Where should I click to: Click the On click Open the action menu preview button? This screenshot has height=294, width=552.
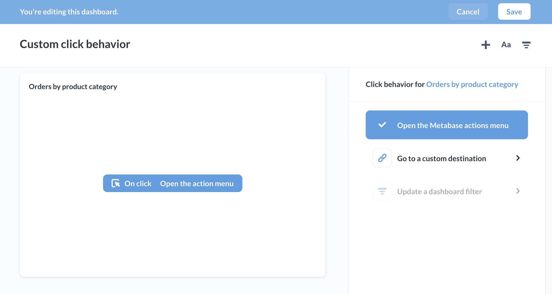tap(172, 184)
